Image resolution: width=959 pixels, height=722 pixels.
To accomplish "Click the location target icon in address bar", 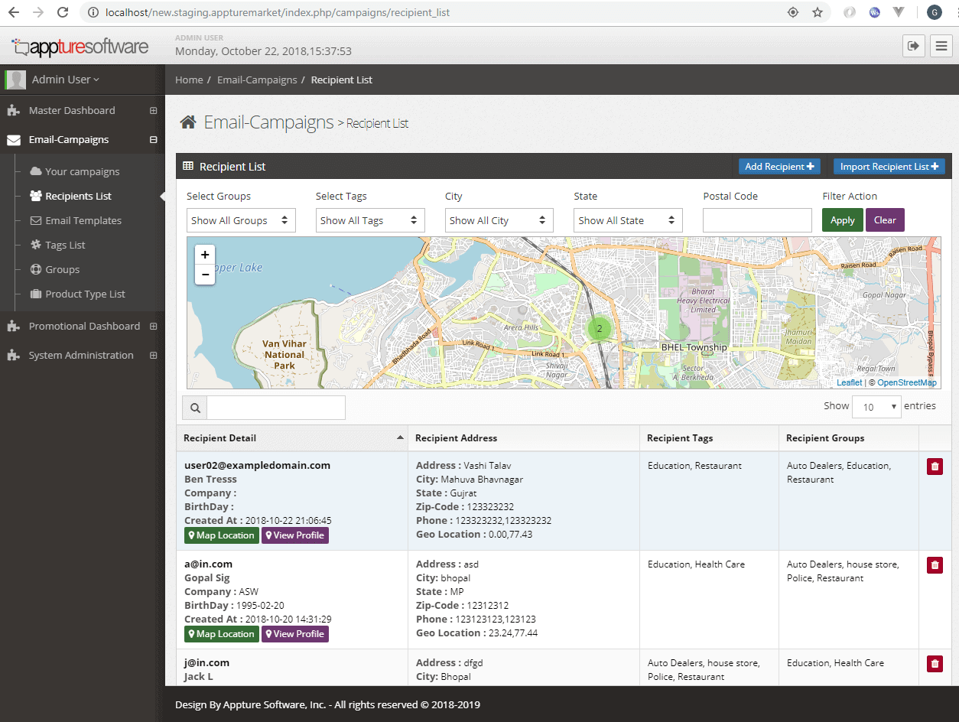I will click(793, 12).
